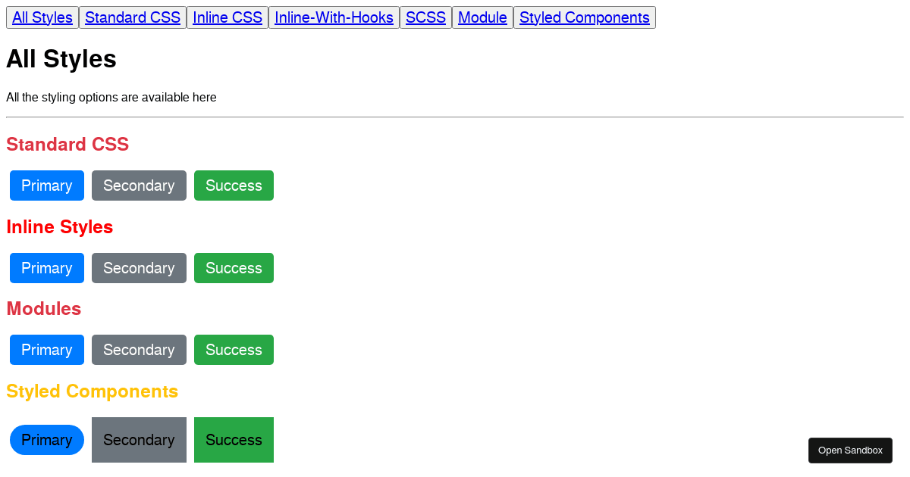
Task: Click the Success button under Inline Styles
Action: click(x=234, y=267)
